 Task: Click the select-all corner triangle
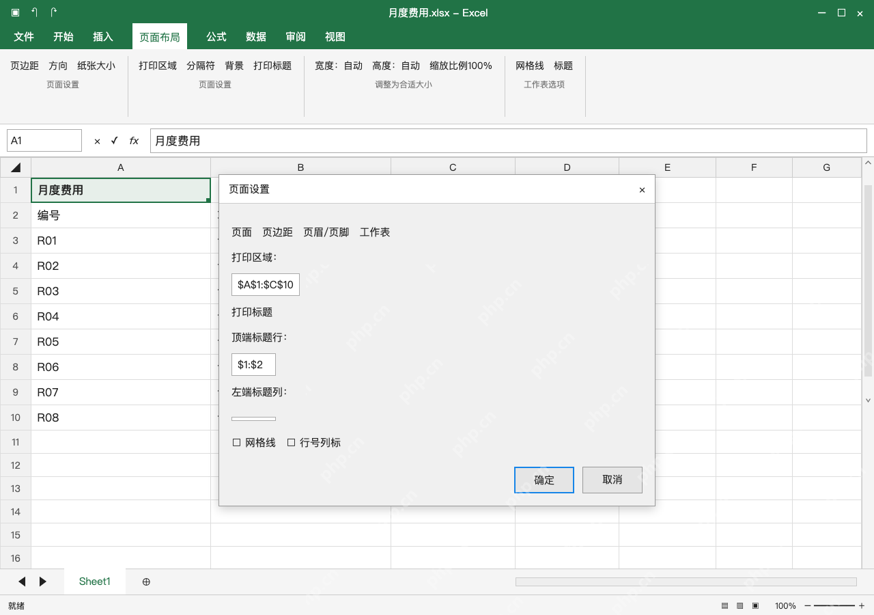(16, 167)
